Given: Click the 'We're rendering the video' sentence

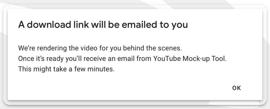Looking at the screenshot, I should point(100,48).
